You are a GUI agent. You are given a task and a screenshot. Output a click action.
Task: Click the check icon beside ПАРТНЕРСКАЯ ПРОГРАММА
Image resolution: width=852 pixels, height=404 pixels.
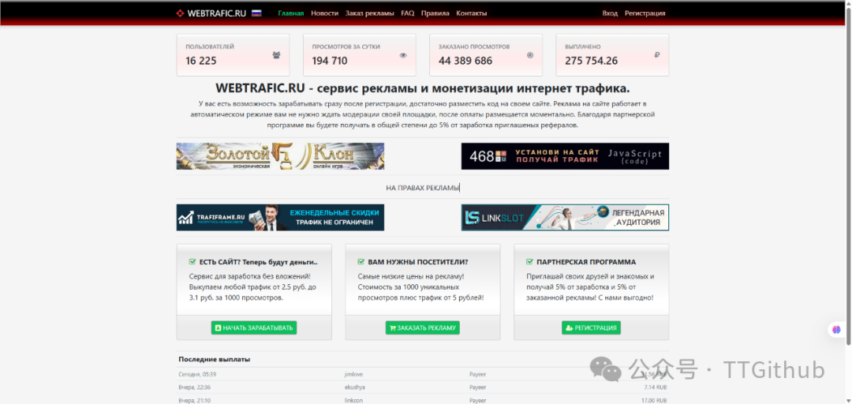coord(530,261)
